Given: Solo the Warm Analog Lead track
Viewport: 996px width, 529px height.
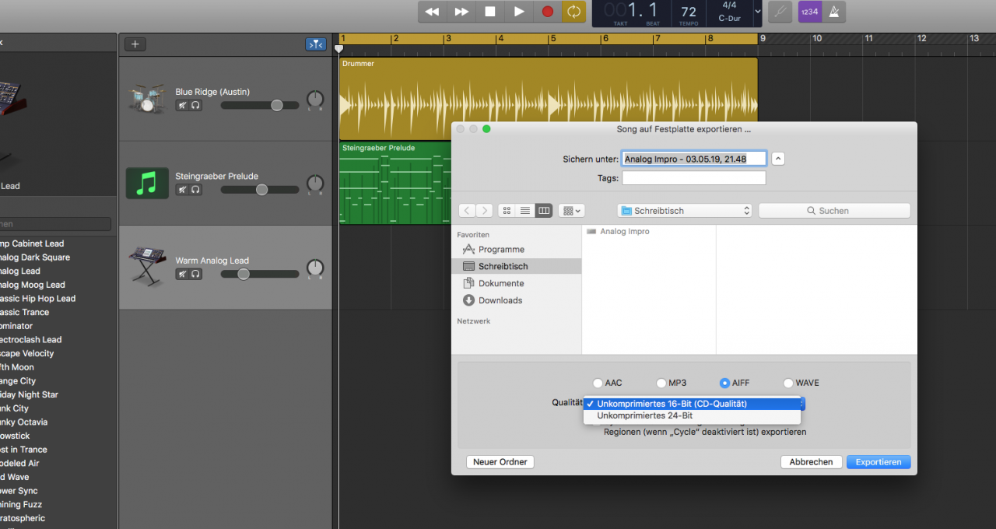Looking at the screenshot, I should (x=195, y=274).
